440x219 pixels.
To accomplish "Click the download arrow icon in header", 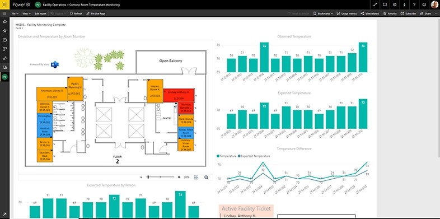I will pos(404,5).
